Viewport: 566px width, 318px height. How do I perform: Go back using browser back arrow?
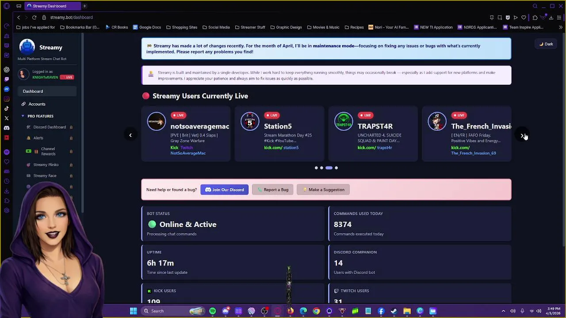coord(19,17)
